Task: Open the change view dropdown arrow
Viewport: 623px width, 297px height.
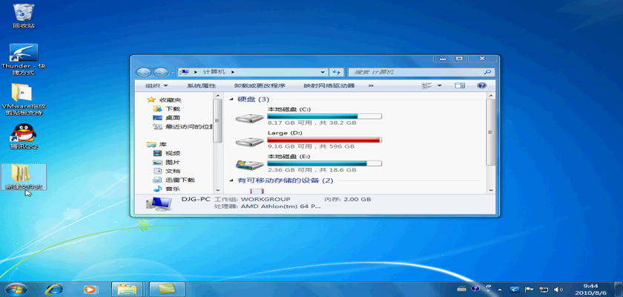Action: [439, 86]
